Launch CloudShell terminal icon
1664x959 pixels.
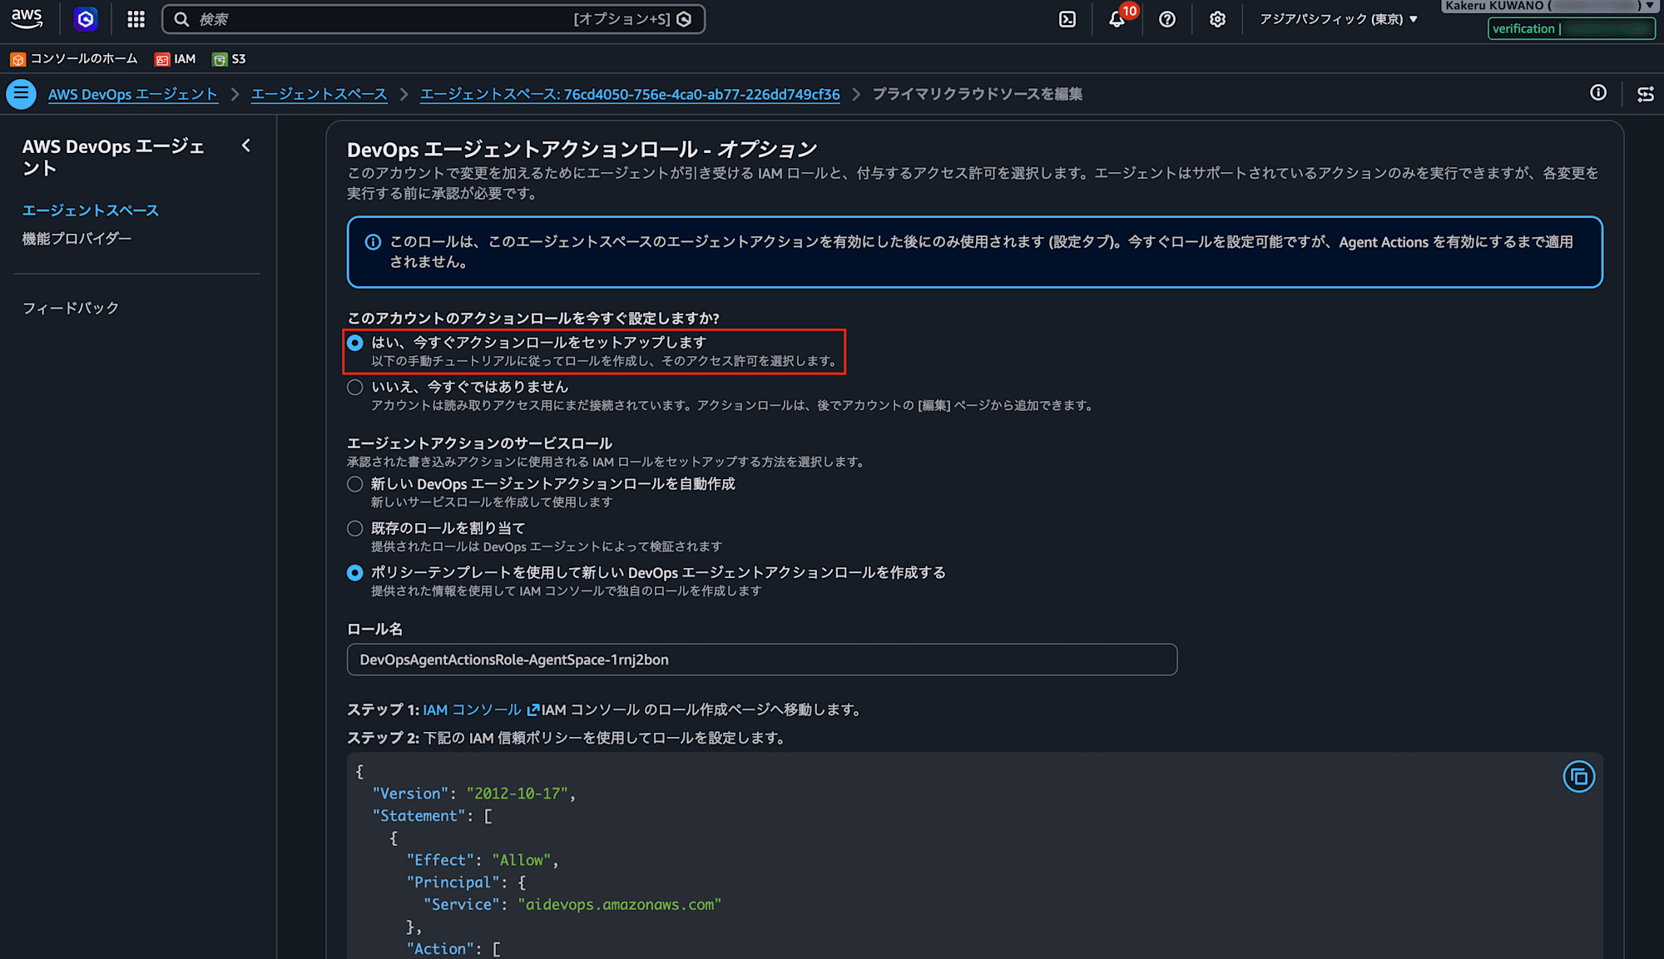1067,19
